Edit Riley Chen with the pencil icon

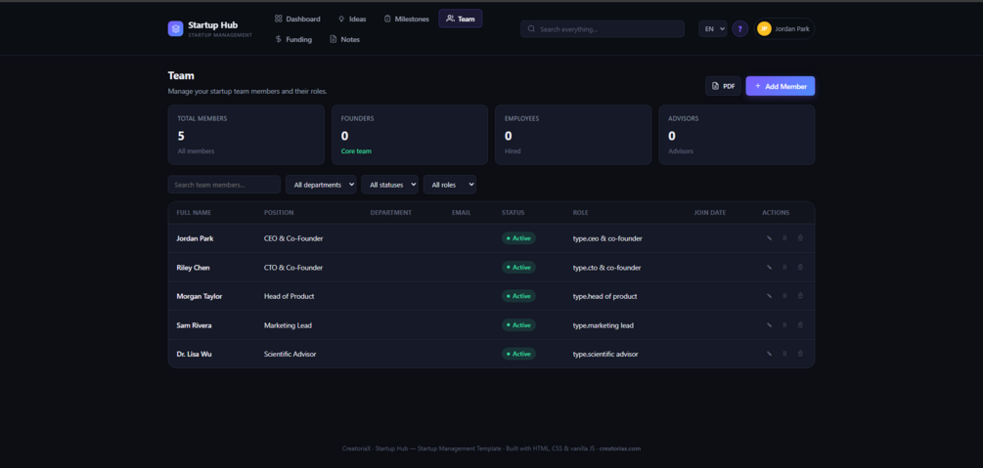(769, 267)
